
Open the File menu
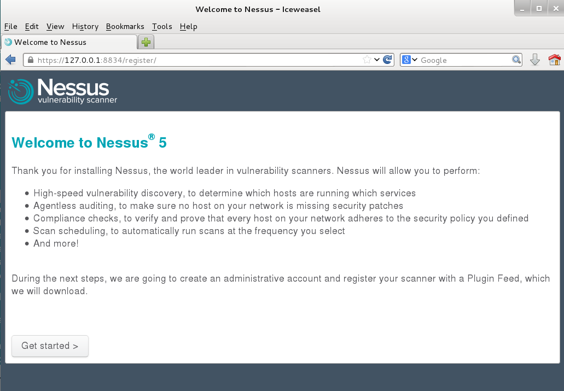pyautogui.click(x=11, y=27)
